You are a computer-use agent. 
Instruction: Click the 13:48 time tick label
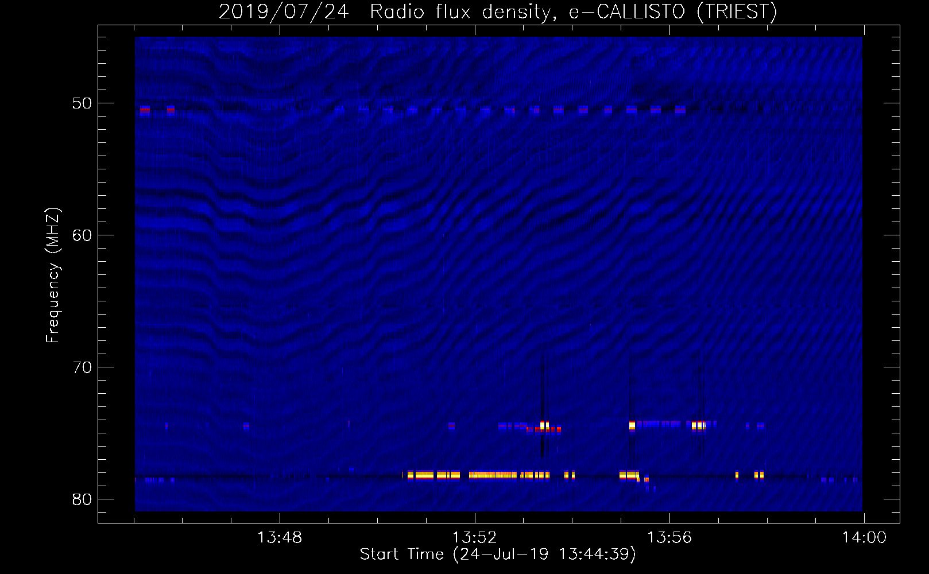pos(279,538)
